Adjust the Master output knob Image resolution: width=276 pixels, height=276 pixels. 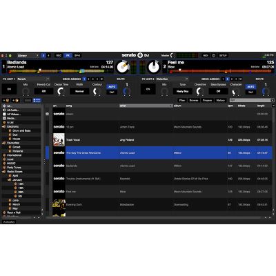coord(172,55)
